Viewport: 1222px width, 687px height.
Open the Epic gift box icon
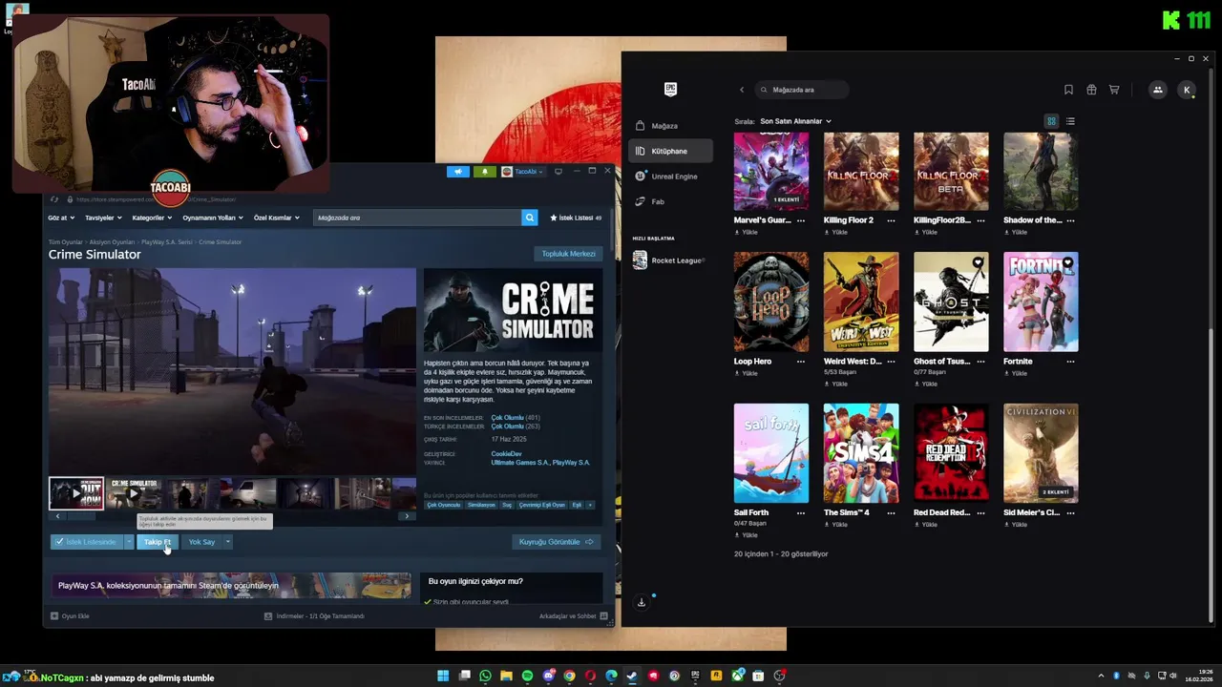pos(1091,90)
